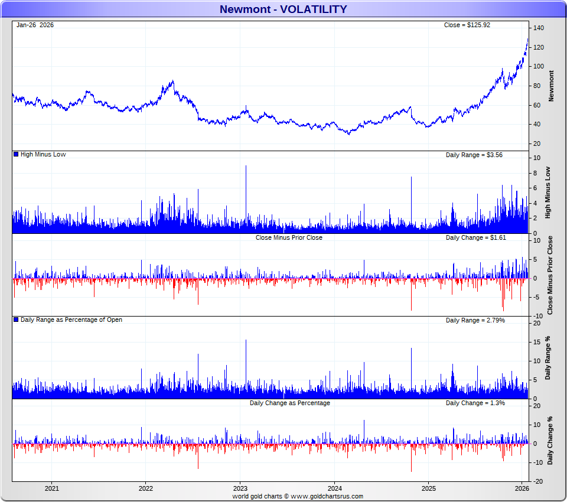Click the Daily Change = 1.3% readout
Screen dimensions: 567x502
coord(475,403)
